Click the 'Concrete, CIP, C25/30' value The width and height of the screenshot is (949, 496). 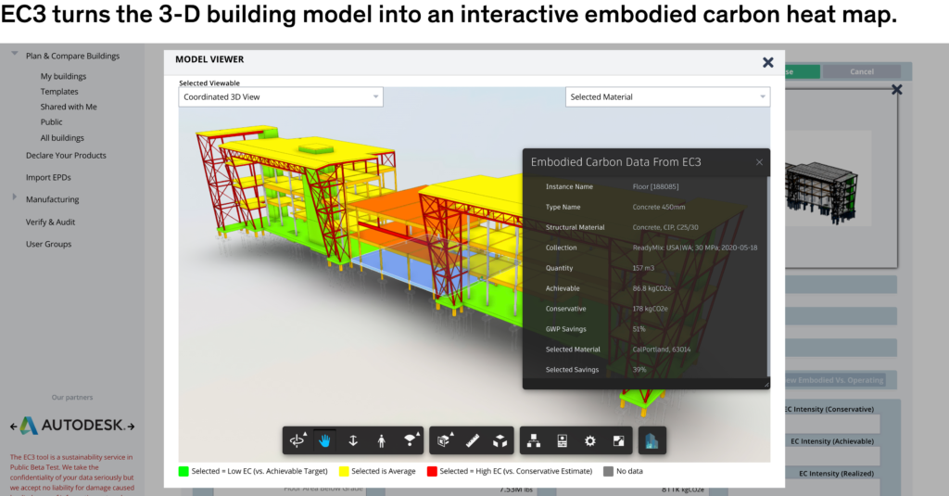tap(665, 228)
